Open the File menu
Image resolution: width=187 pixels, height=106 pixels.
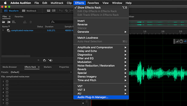tap(37, 3)
